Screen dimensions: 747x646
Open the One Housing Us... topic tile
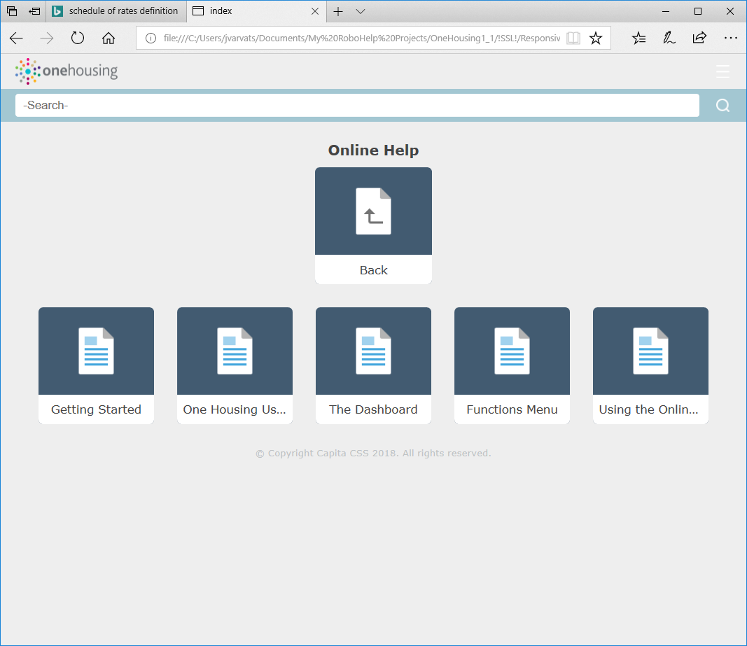(235, 365)
